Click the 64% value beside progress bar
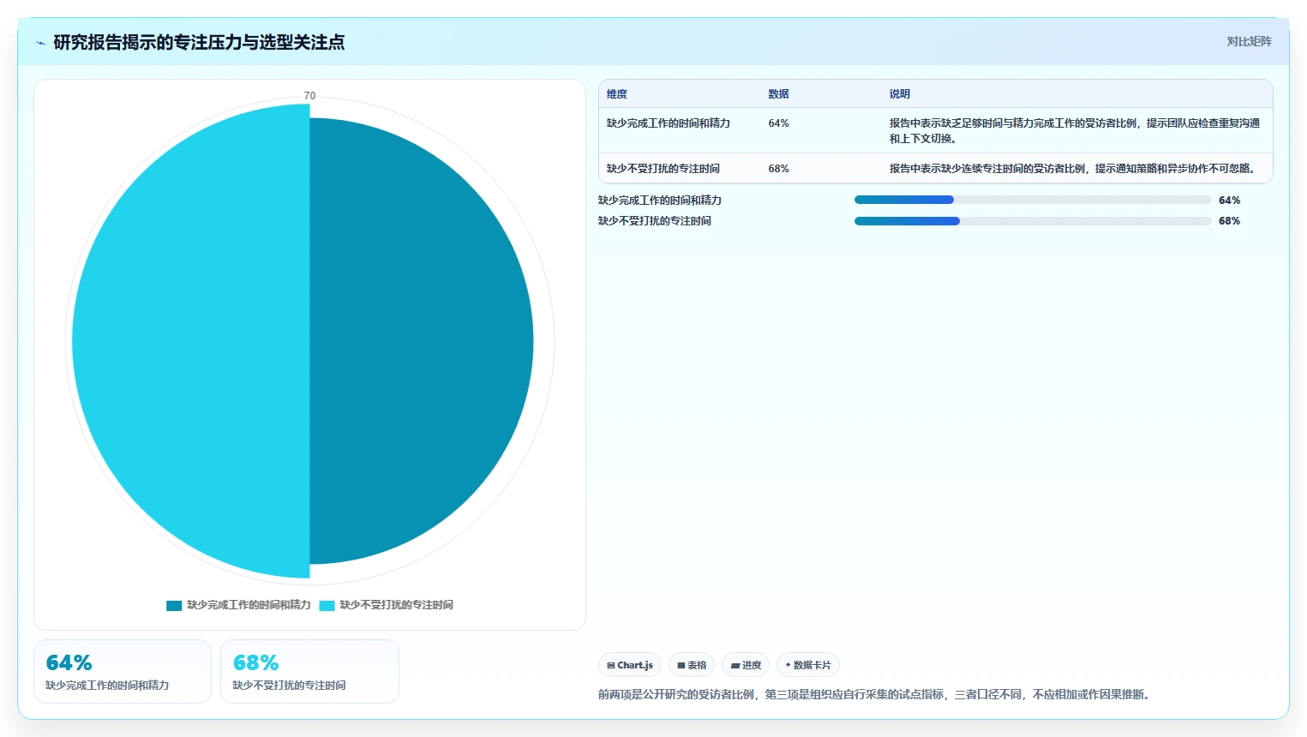 [x=1229, y=201]
